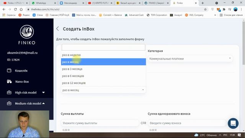Click the Сумма единоразового взноса input field
Screen dimensions: 245x138
187,123
